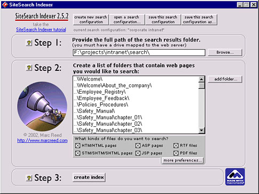Click create new search configuration button

click(91, 20)
